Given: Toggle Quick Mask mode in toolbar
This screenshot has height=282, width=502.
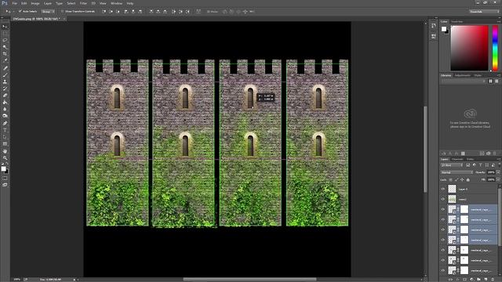Looking at the screenshot, I should click(5, 178).
